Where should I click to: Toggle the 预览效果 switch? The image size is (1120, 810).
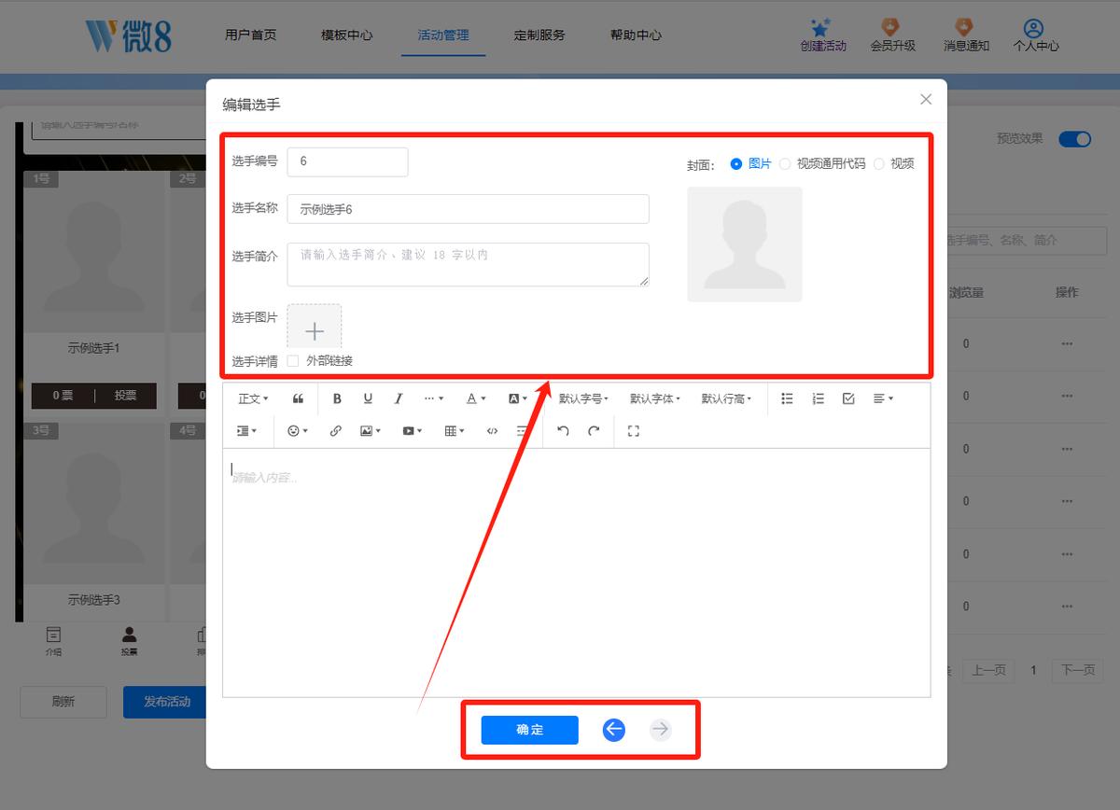pos(1074,139)
